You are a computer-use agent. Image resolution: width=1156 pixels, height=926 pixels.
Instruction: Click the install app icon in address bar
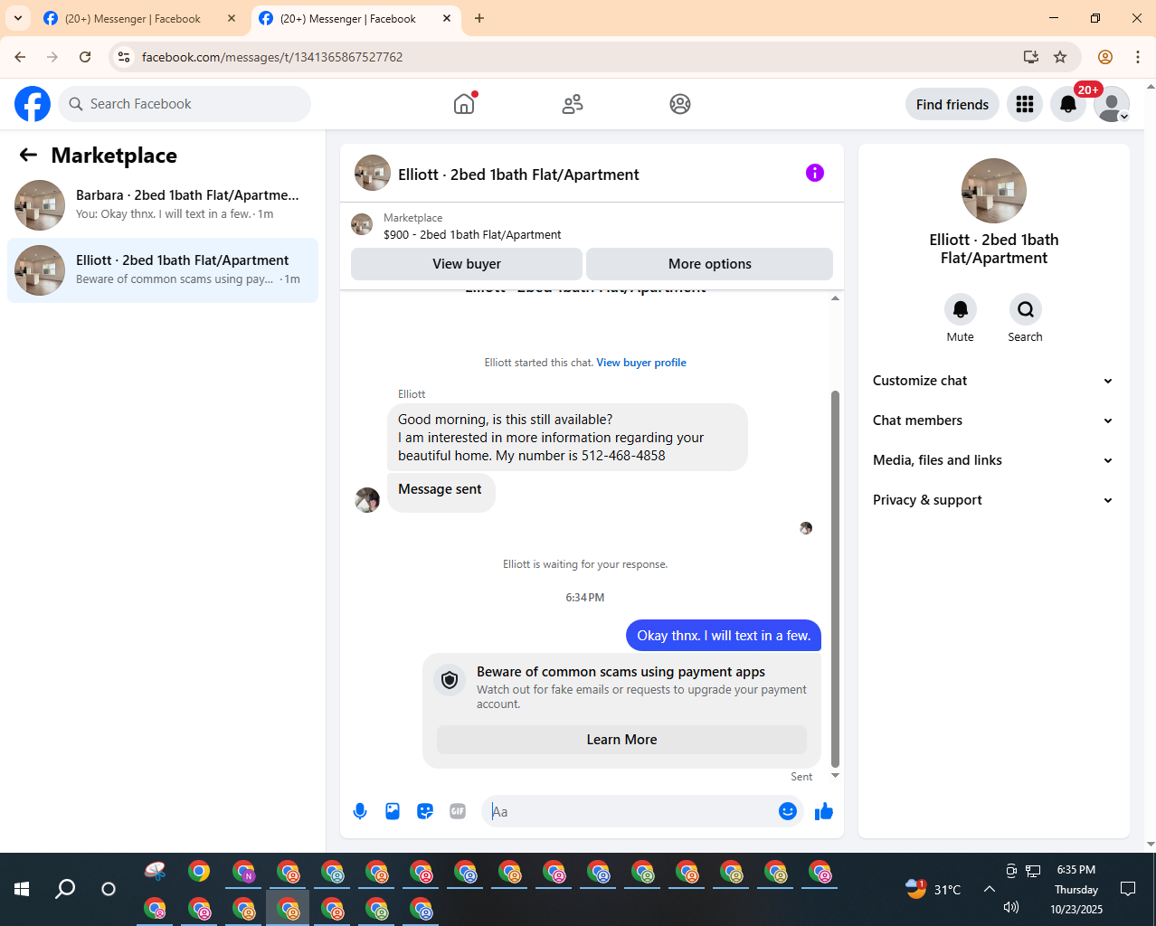[x=1030, y=57]
